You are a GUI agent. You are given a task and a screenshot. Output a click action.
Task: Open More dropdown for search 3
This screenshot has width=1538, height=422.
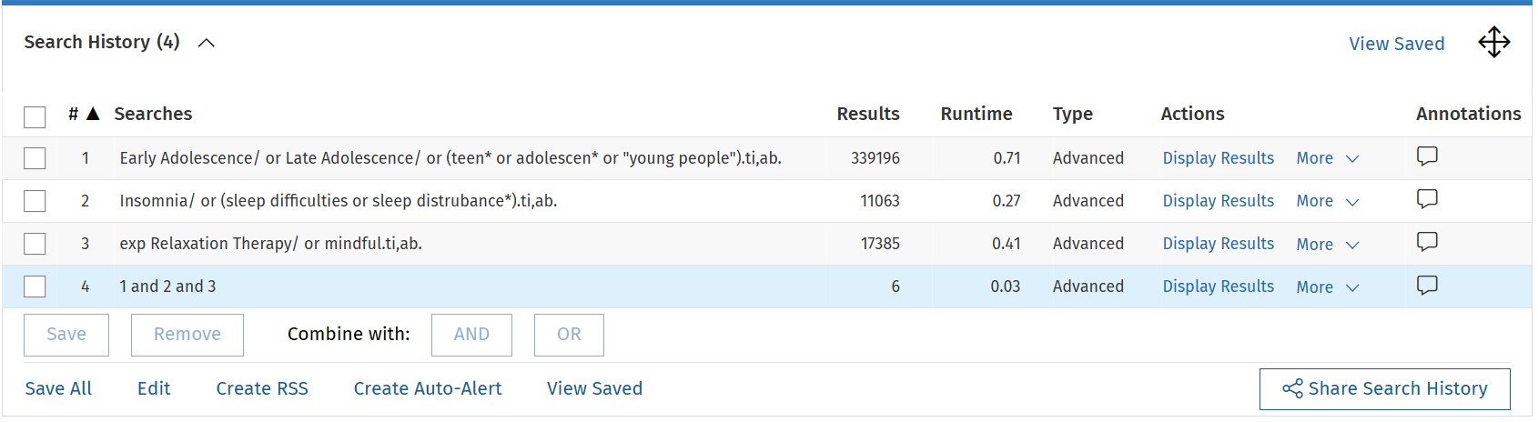tap(1327, 244)
